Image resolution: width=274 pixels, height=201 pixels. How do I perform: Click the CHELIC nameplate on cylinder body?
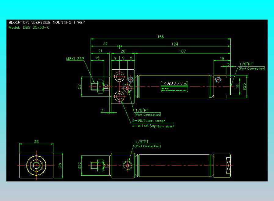point(174,86)
